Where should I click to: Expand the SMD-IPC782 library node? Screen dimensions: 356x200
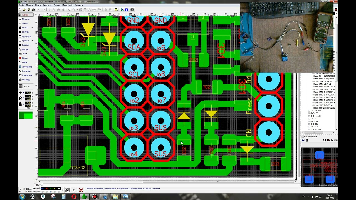coord(309,111)
